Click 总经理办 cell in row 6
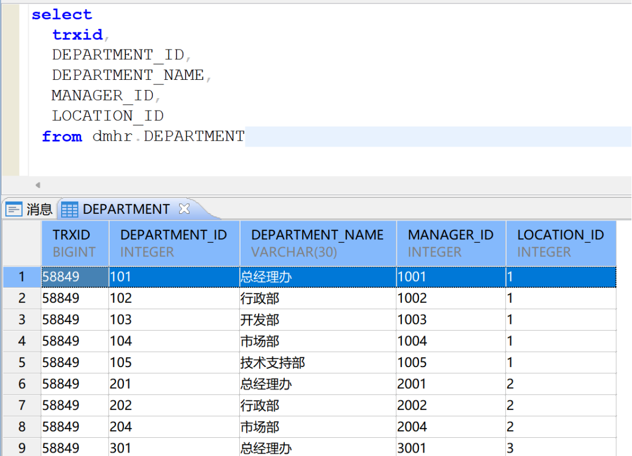The width and height of the screenshot is (632, 456). (x=318, y=384)
